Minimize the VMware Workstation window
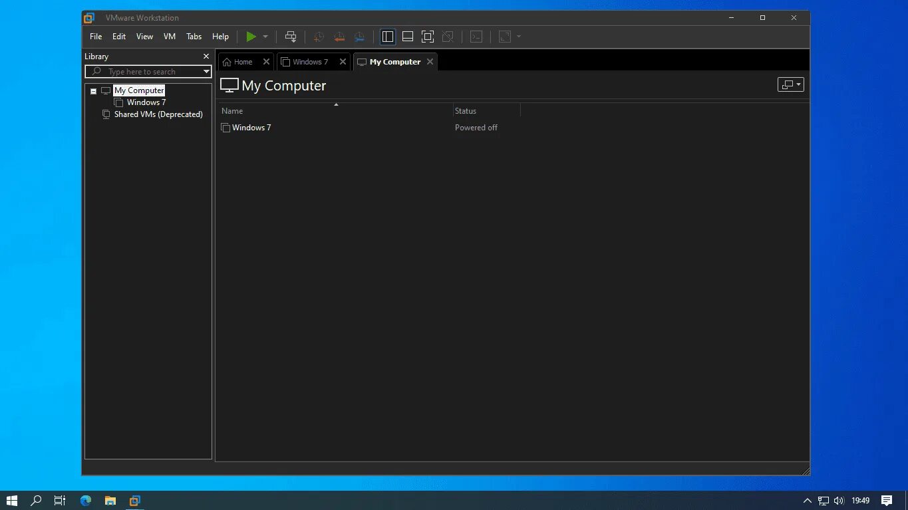This screenshot has width=908, height=510. pyautogui.click(x=732, y=18)
